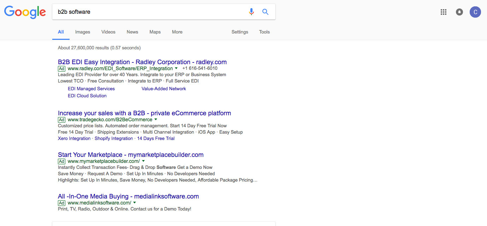Viewport: 487px width, 226px height.
Task: Open the EDI Cloud Solution sitelink
Action: pyautogui.click(x=87, y=96)
